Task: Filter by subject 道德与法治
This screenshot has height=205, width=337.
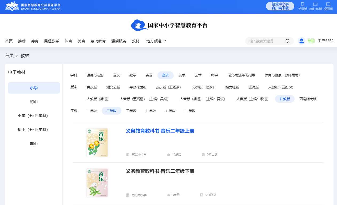Action: [x=95, y=75]
